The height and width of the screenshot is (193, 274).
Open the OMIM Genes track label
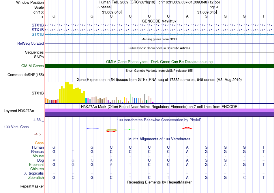pos(32,66)
